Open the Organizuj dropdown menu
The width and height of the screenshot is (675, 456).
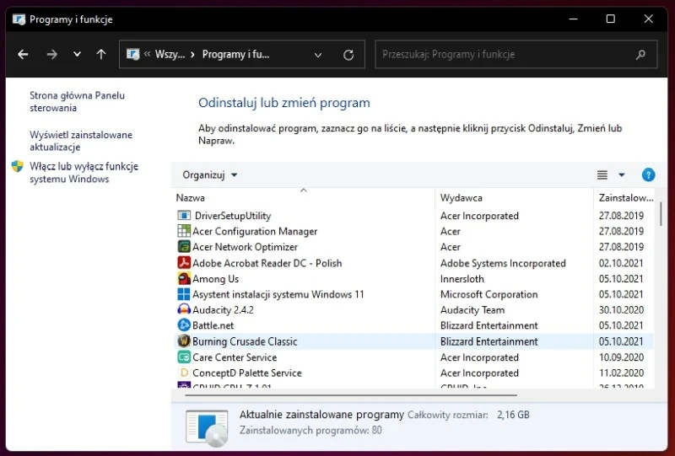(209, 174)
